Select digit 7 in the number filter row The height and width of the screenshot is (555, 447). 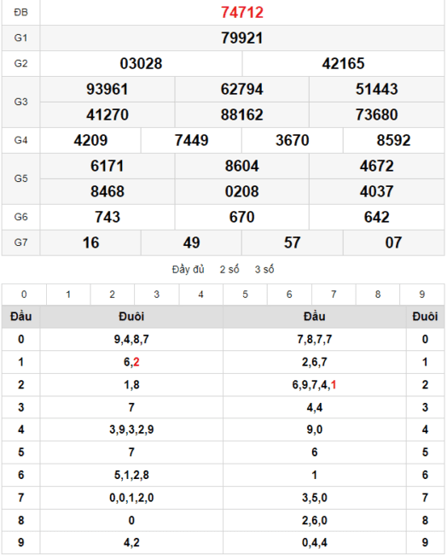coord(334,295)
